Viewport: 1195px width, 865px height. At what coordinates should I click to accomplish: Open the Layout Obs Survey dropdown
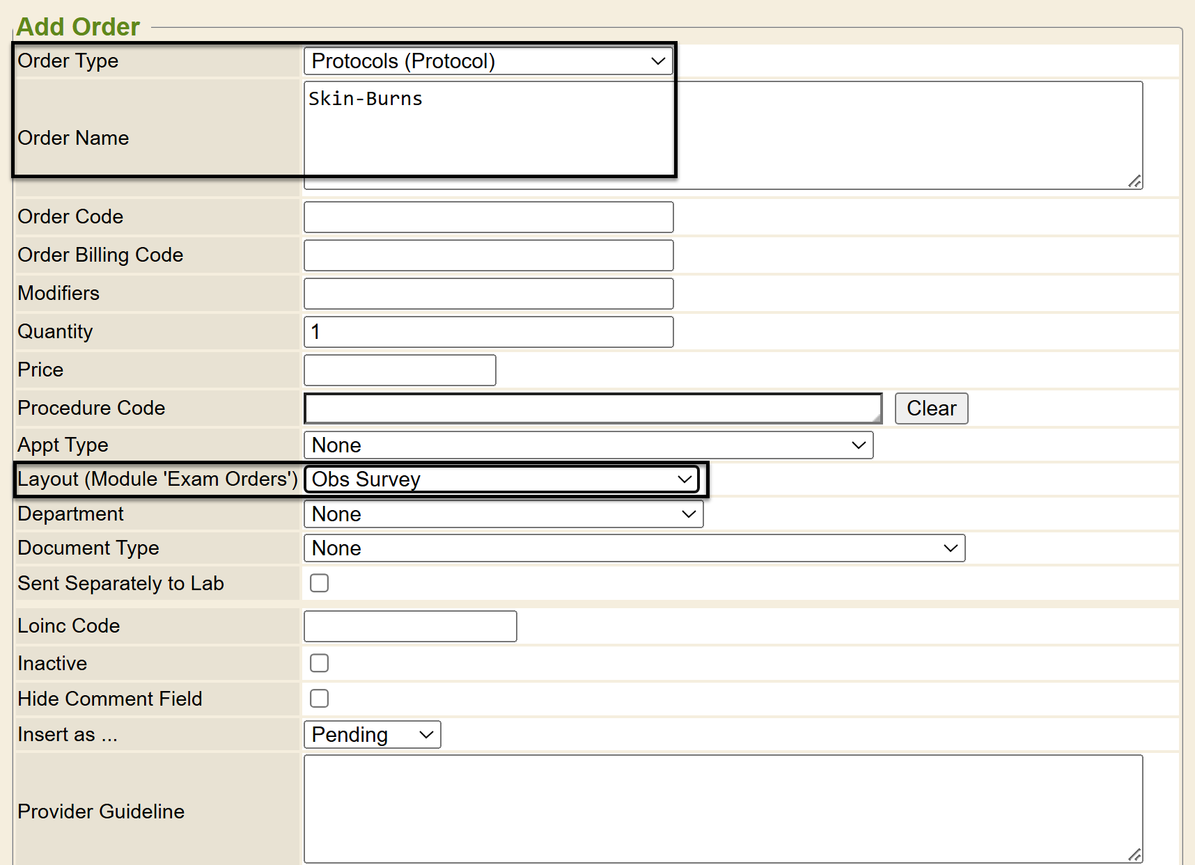click(x=501, y=479)
